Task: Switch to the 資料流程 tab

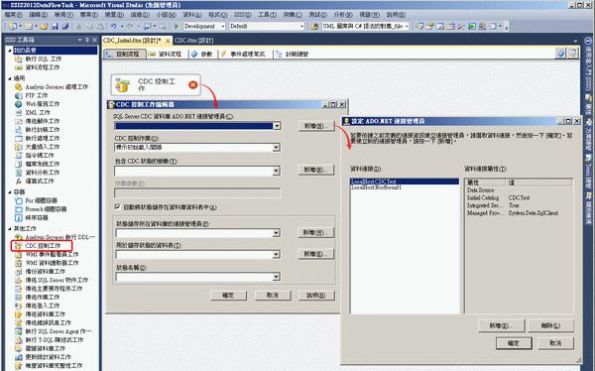Action: (x=166, y=54)
